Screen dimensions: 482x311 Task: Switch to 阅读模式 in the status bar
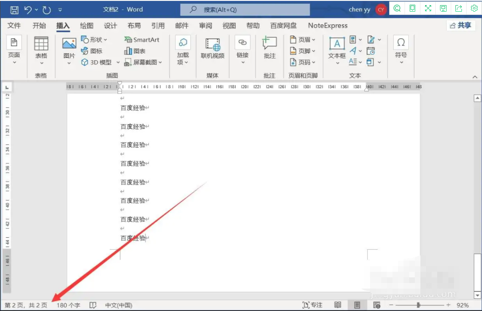click(337, 304)
